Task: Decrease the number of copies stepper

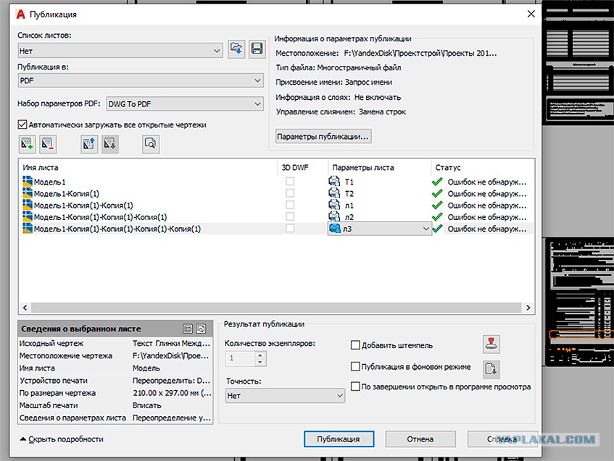Action: click(x=260, y=363)
